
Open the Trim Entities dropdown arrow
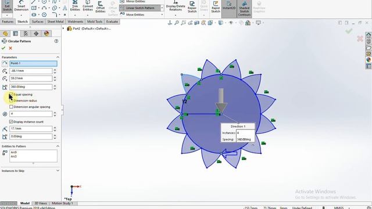click(x=75, y=15)
